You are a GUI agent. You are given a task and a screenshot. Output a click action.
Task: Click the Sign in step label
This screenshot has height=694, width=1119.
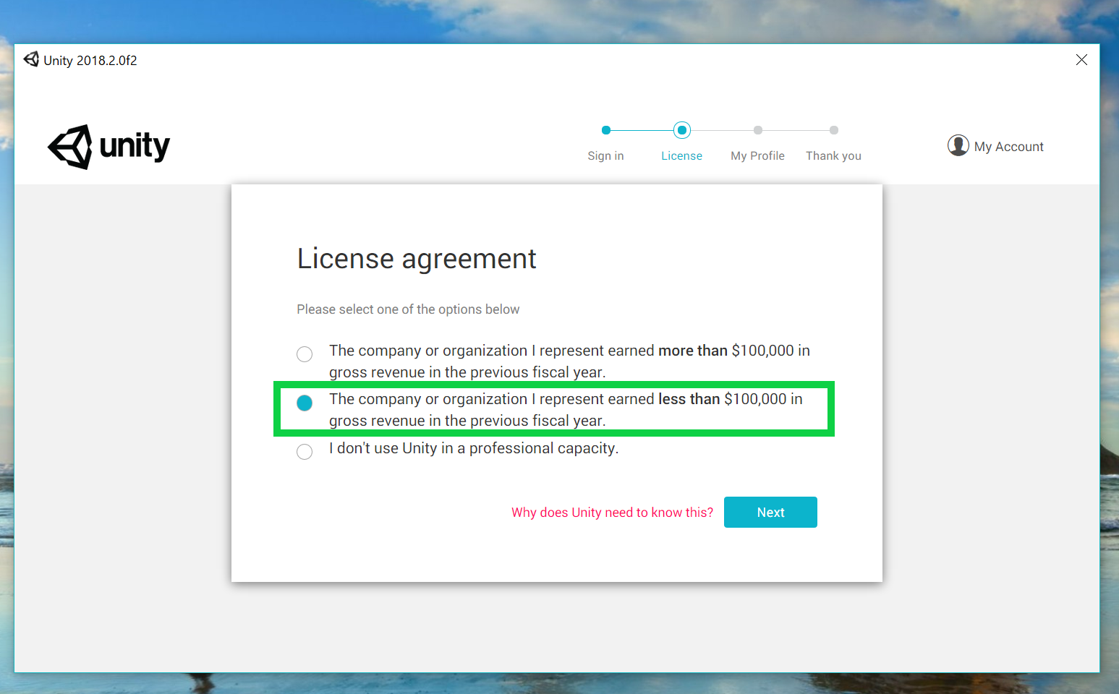[605, 156]
